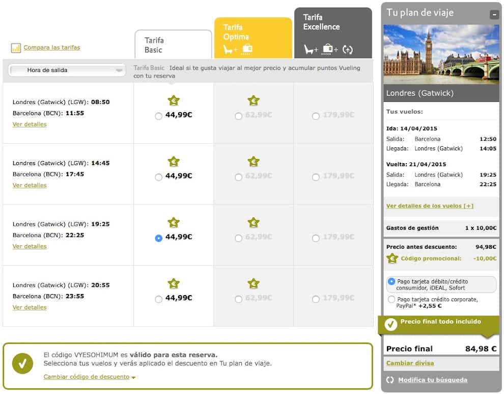
Task: Switch to the Tarifa Excellence tab
Action: click(333, 33)
